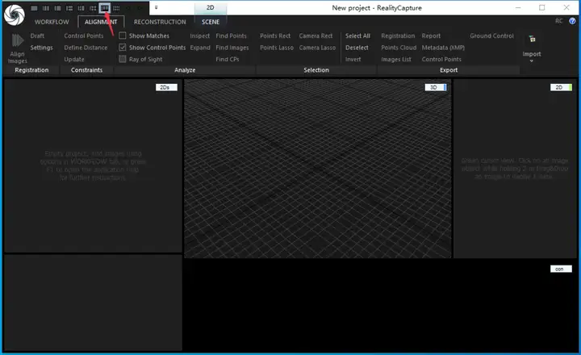Screen dimensions: 581x355
Task: Click the Import icon
Action: click(532, 39)
